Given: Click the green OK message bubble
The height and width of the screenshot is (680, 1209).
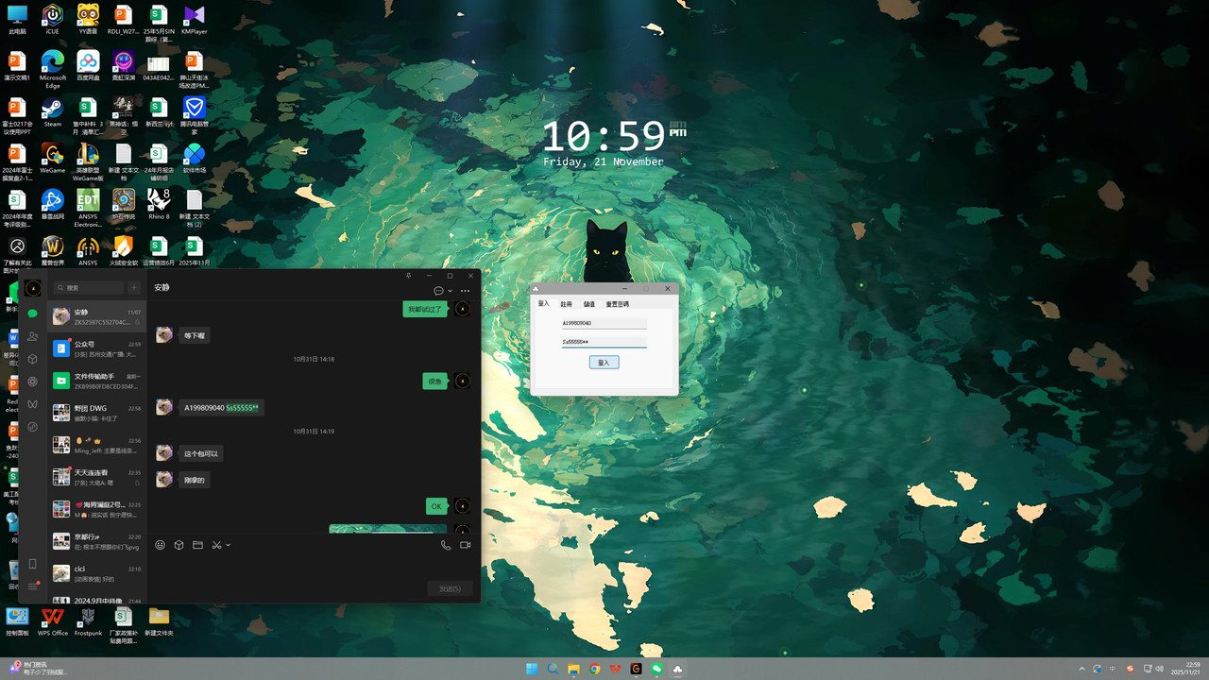Looking at the screenshot, I should [436, 506].
